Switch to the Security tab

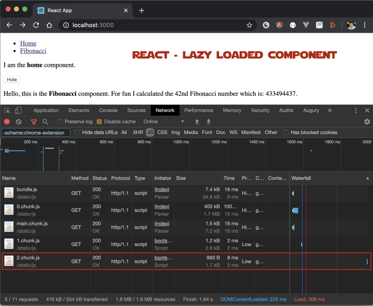[x=260, y=110]
